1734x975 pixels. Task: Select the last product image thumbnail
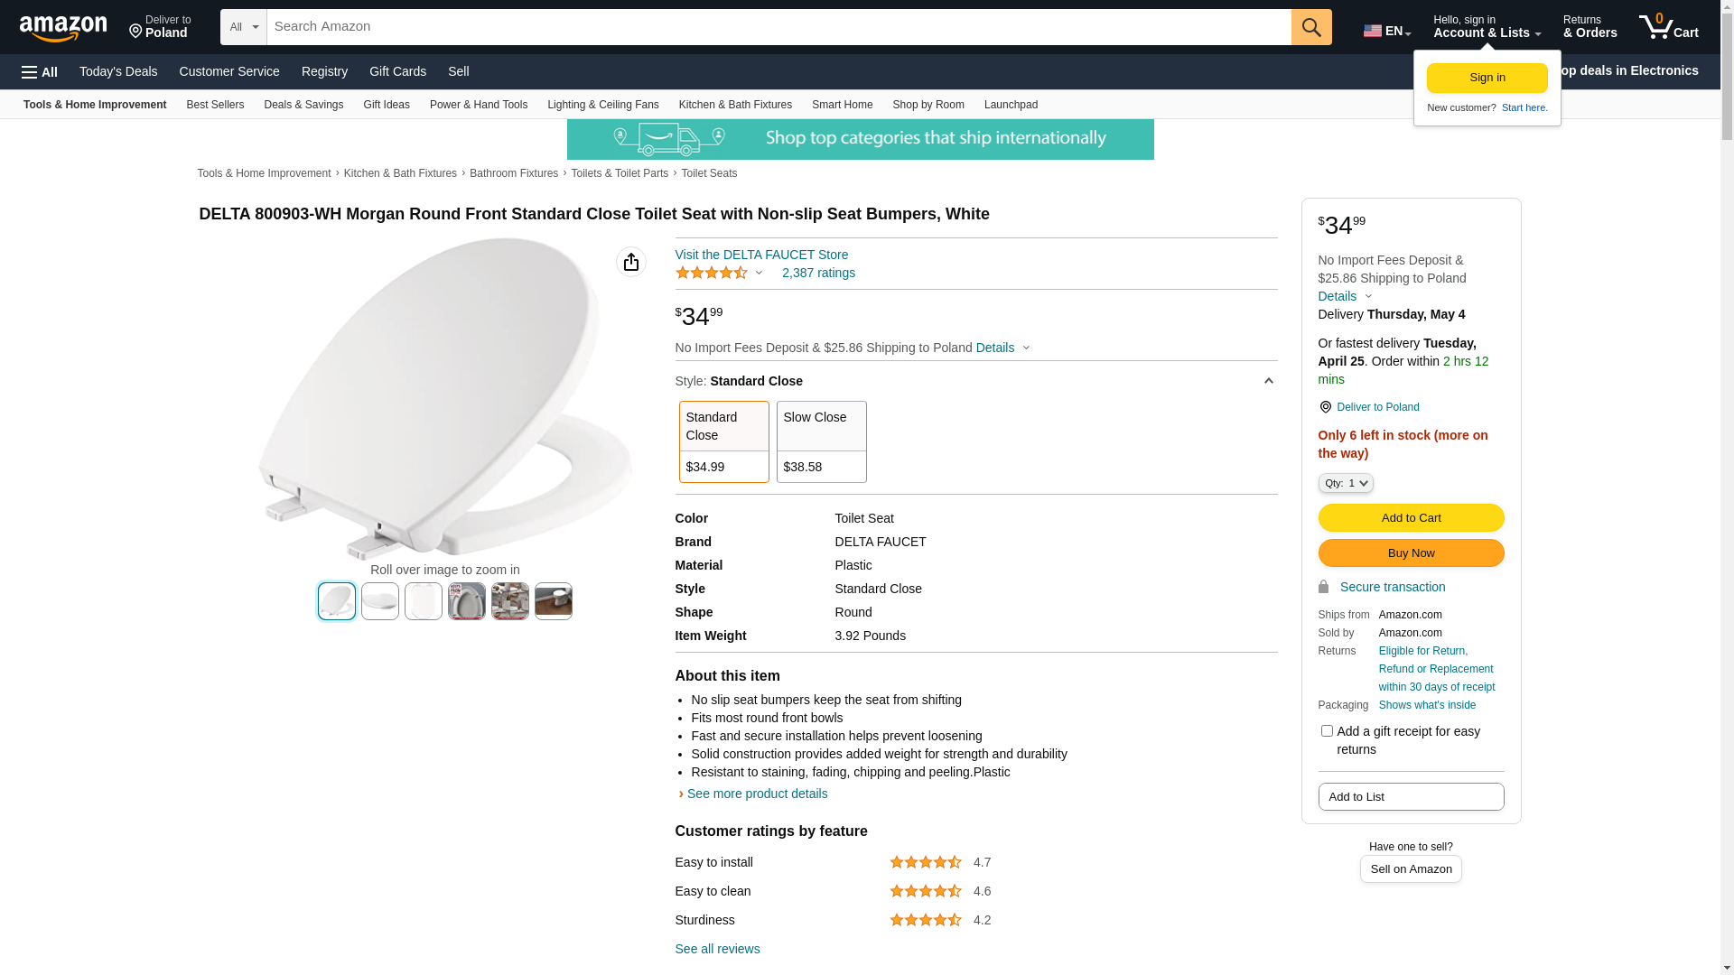(x=553, y=601)
